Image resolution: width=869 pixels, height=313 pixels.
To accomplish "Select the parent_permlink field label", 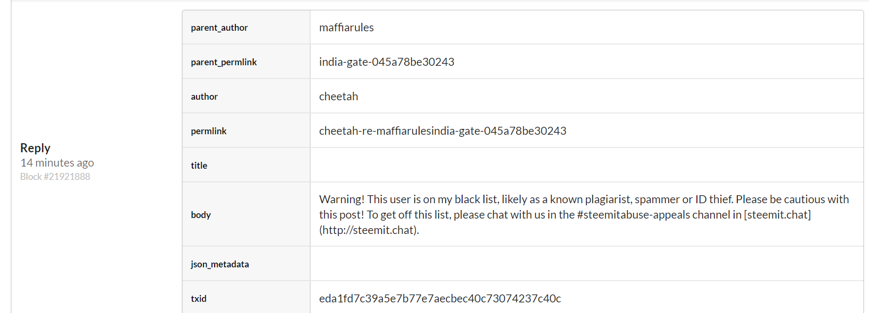I will (224, 62).
